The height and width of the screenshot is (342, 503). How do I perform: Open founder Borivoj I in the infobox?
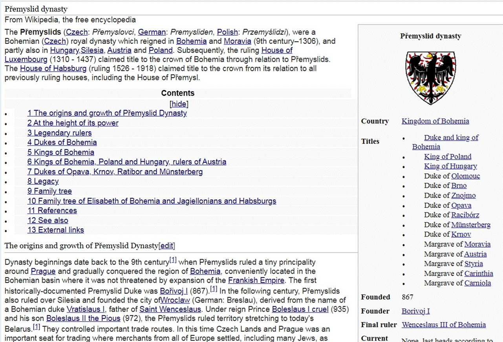tap(415, 311)
